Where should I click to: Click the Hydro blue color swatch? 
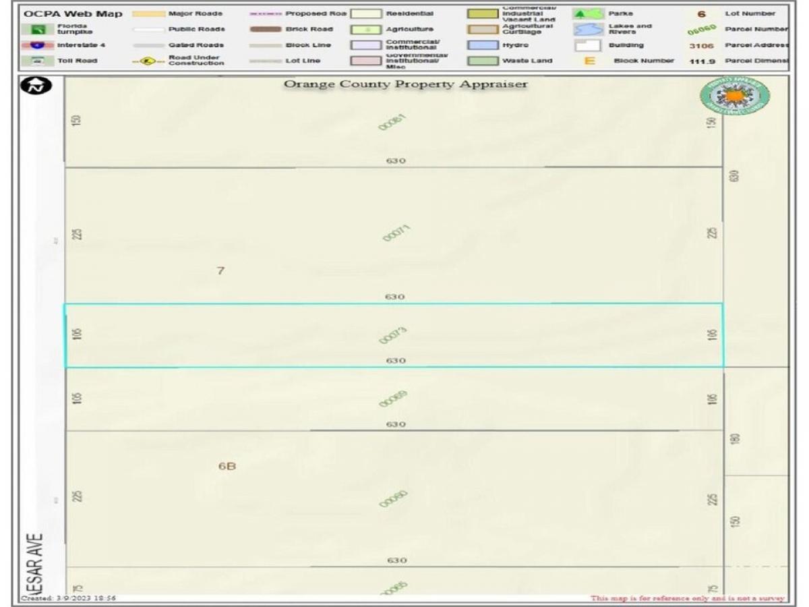pos(482,45)
